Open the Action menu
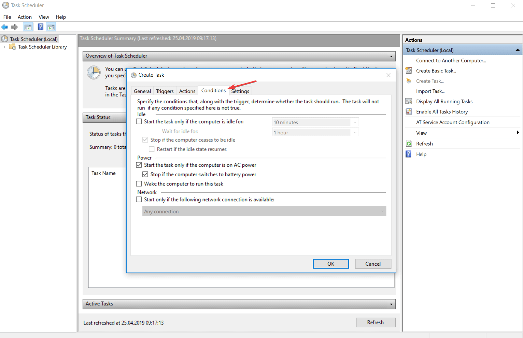 [24, 17]
